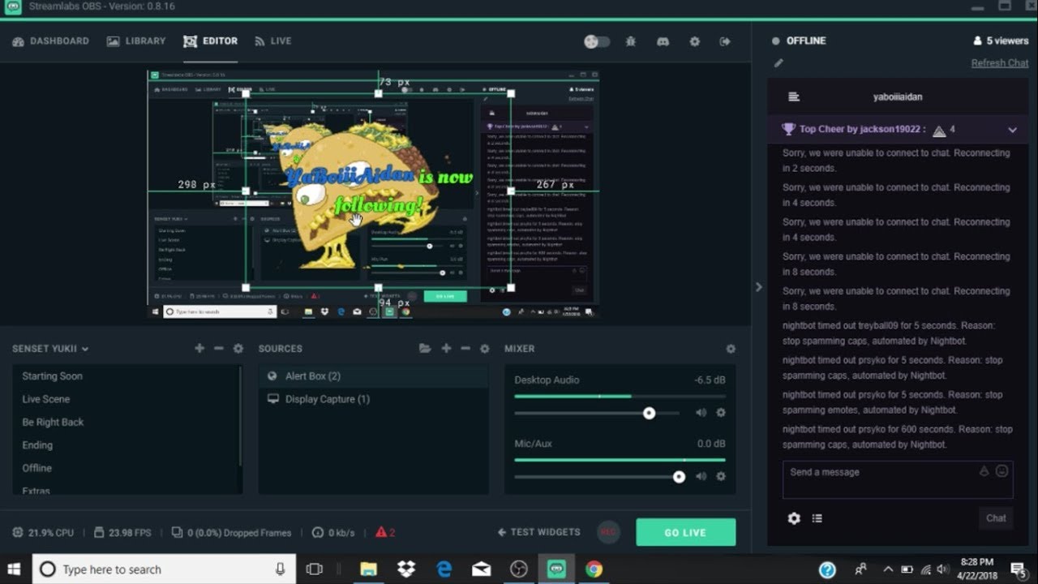Open the SENSET YUKII scene collection dropdown
1038x584 pixels.
50,349
